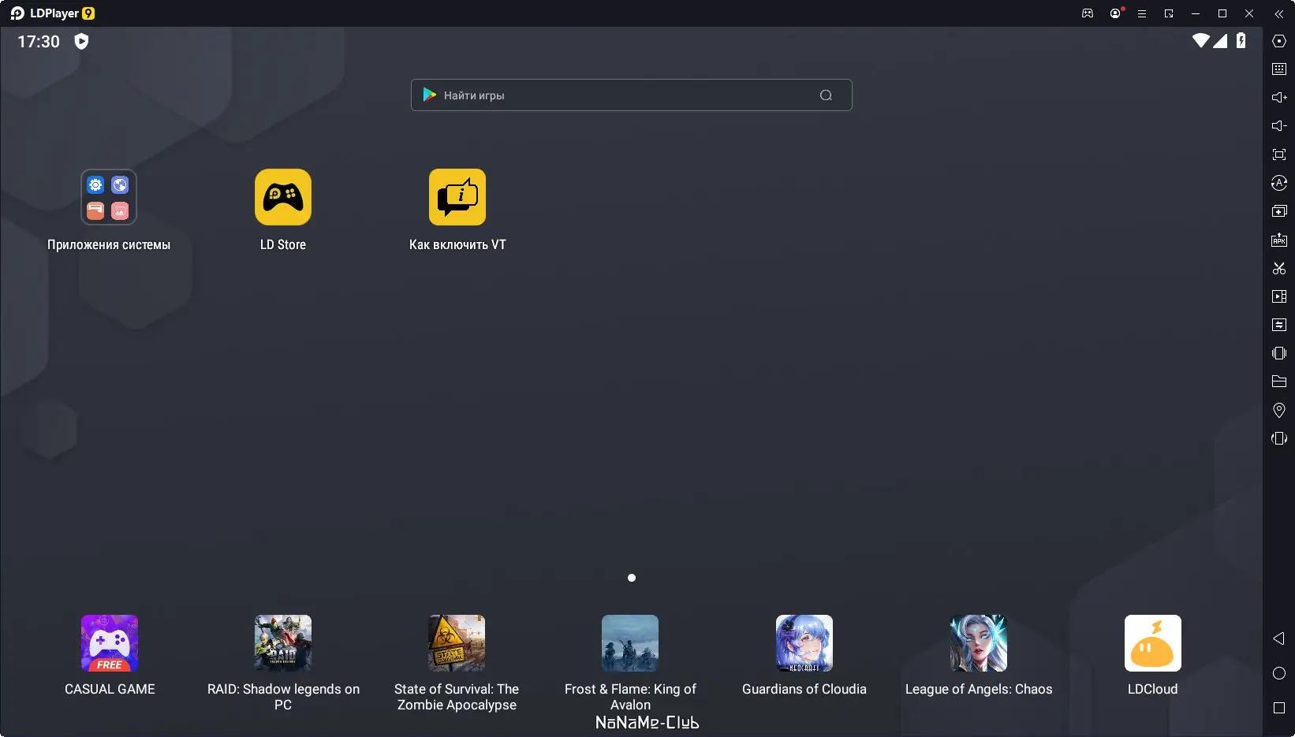
Task: Launch Frost & Flame: King of Avalon
Action: pyautogui.click(x=630, y=643)
